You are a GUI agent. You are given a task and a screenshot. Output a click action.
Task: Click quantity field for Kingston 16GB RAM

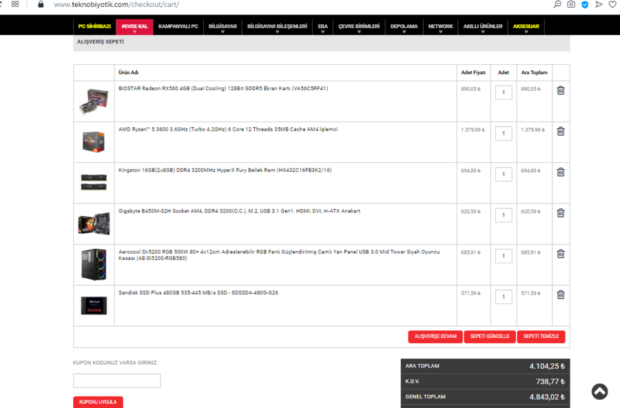point(504,174)
